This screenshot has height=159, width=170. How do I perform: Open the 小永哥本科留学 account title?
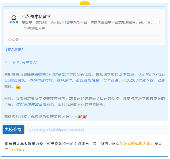point(36,16)
